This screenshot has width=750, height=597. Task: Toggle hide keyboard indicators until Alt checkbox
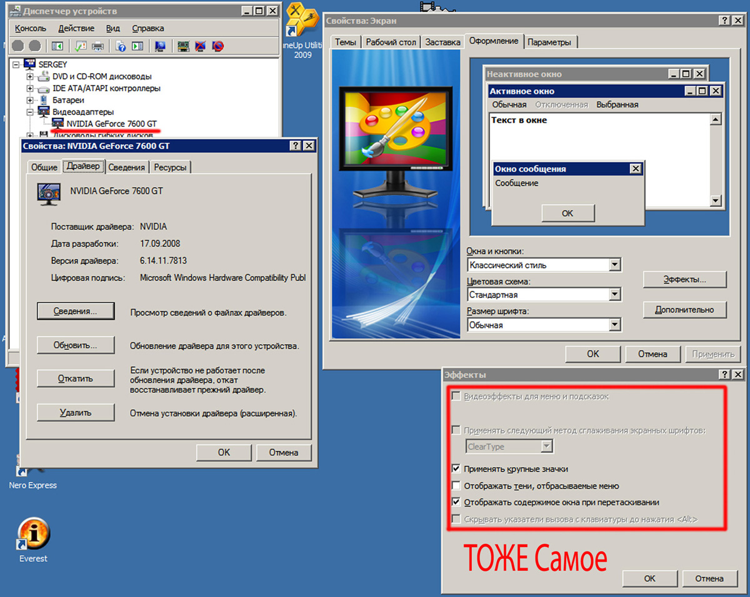[456, 519]
